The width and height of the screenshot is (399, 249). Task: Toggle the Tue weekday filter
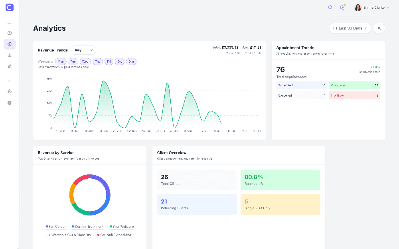(73, 61)
